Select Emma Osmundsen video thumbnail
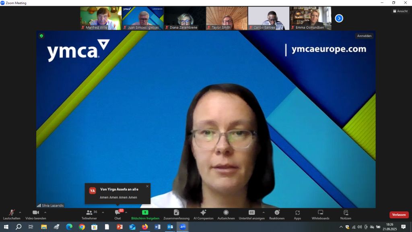 (311, 18)
